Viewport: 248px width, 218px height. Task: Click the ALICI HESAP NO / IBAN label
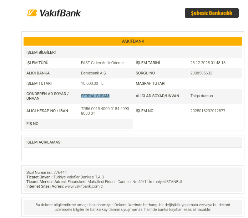pos(47,111)
